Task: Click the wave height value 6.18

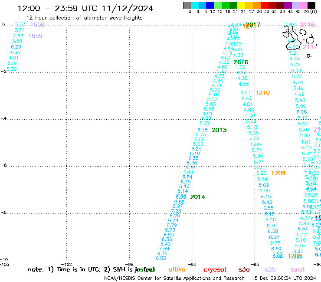Action: coord(203,130)
